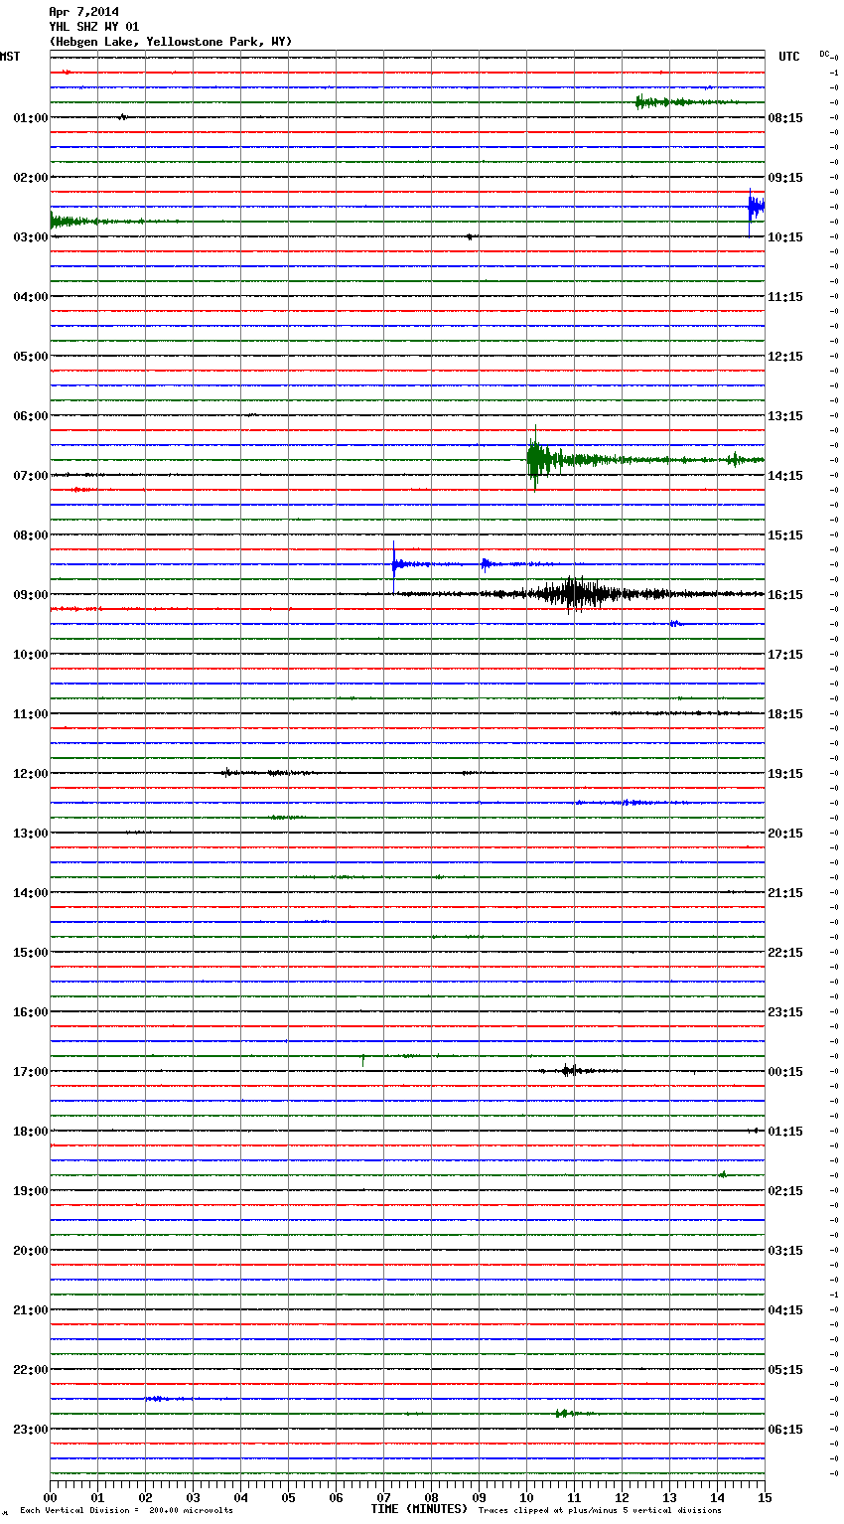Pick the "04:00" MST time label

coord(31,297)
